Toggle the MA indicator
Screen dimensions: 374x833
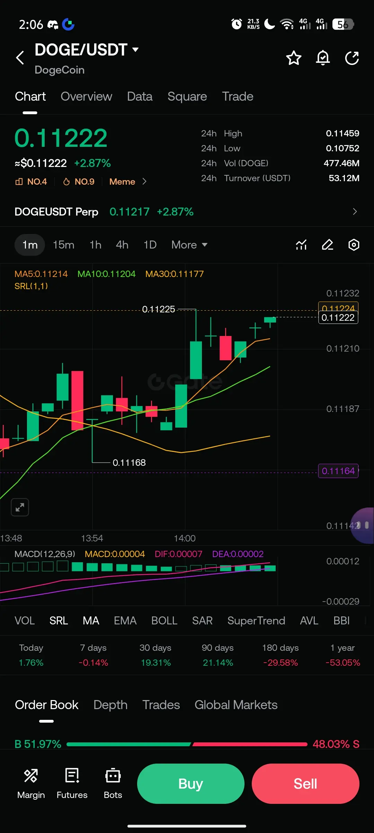91,621
